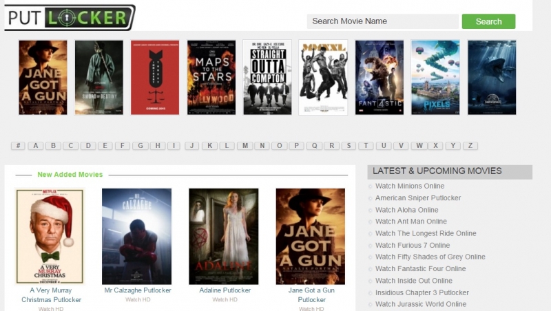Select letter O filter
This screenshot has width=551, height=311.
[x=280, y=146]
